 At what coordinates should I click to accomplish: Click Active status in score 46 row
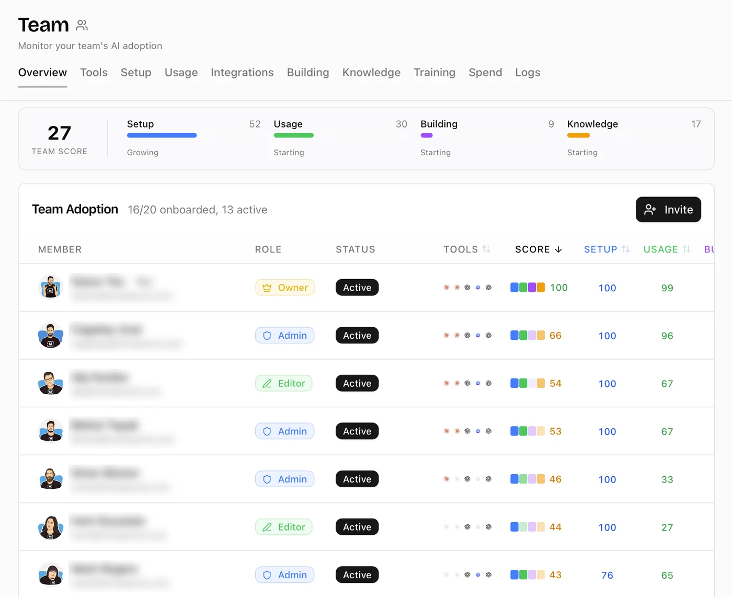[357, 479]
